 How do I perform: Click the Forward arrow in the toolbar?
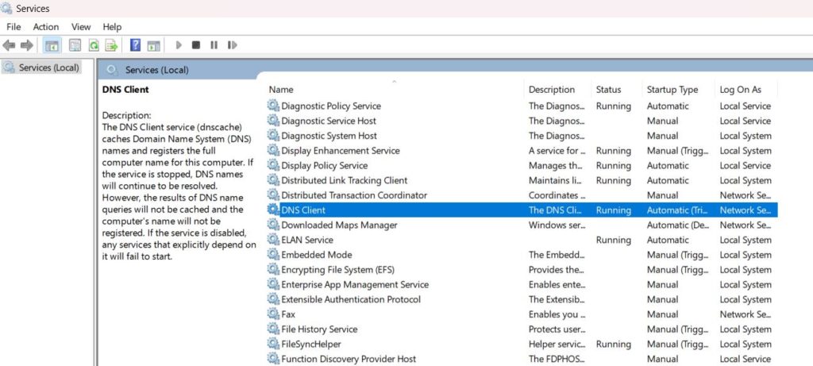click(x=27, y=45)
